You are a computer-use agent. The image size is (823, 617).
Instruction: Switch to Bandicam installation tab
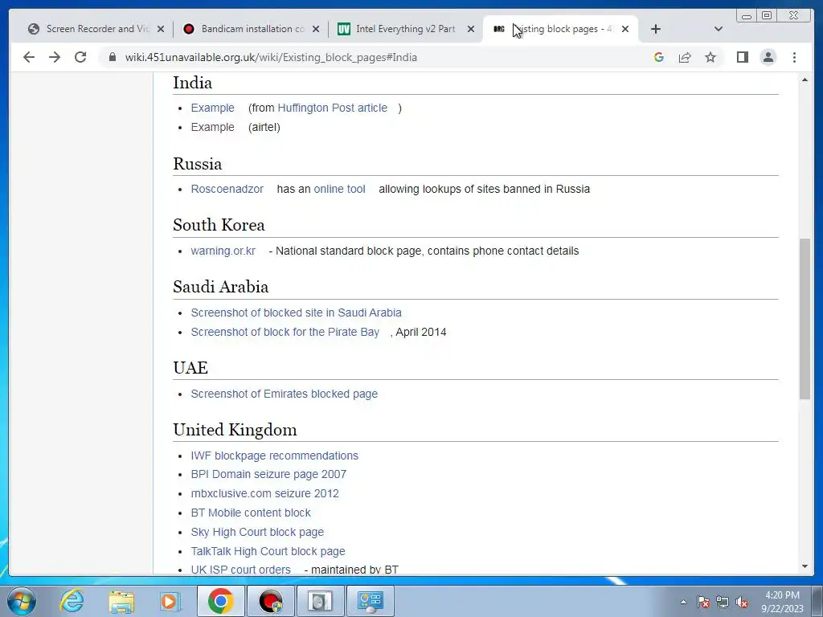click(x=252, y=29)
